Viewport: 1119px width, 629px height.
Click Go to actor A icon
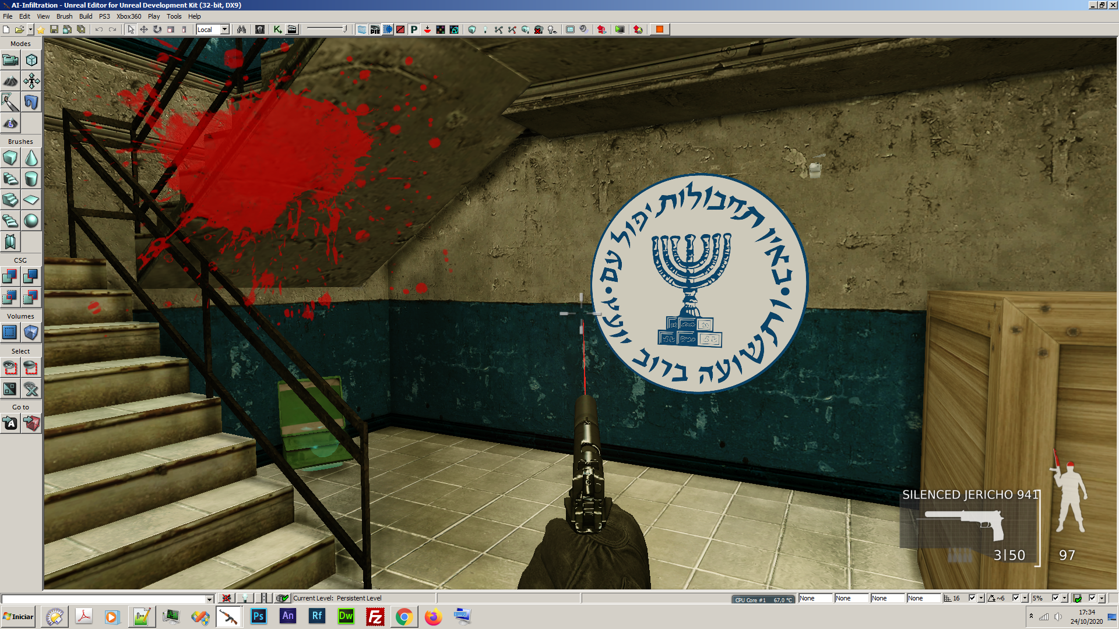[x=10, y=423]
